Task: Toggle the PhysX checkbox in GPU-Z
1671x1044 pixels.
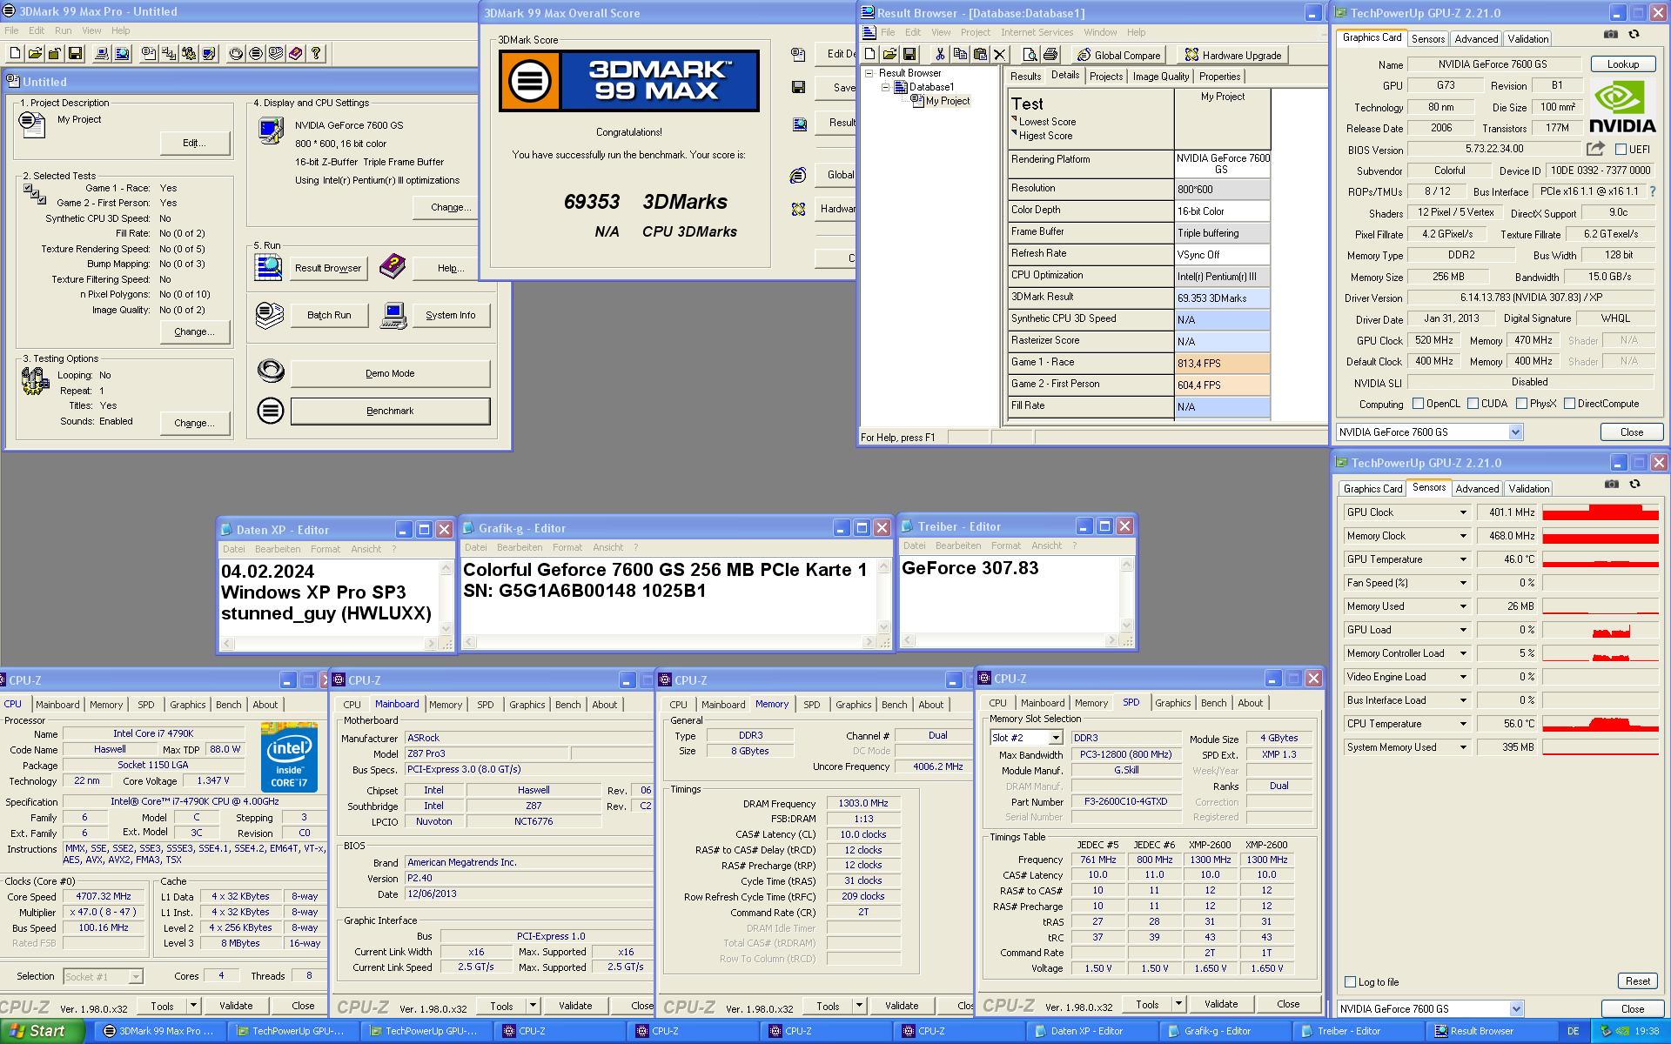Action: click(x=1521, y=404)
